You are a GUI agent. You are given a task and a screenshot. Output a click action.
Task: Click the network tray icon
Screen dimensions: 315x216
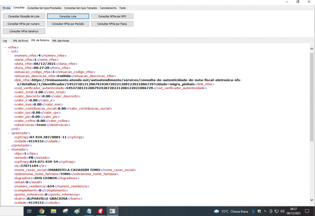point(277,211)
